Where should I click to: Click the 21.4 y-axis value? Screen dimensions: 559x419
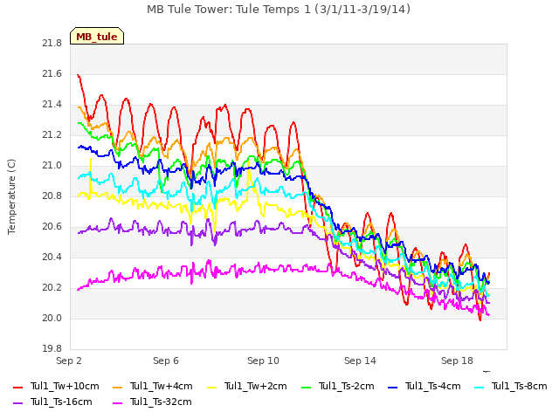coord(52,105)
